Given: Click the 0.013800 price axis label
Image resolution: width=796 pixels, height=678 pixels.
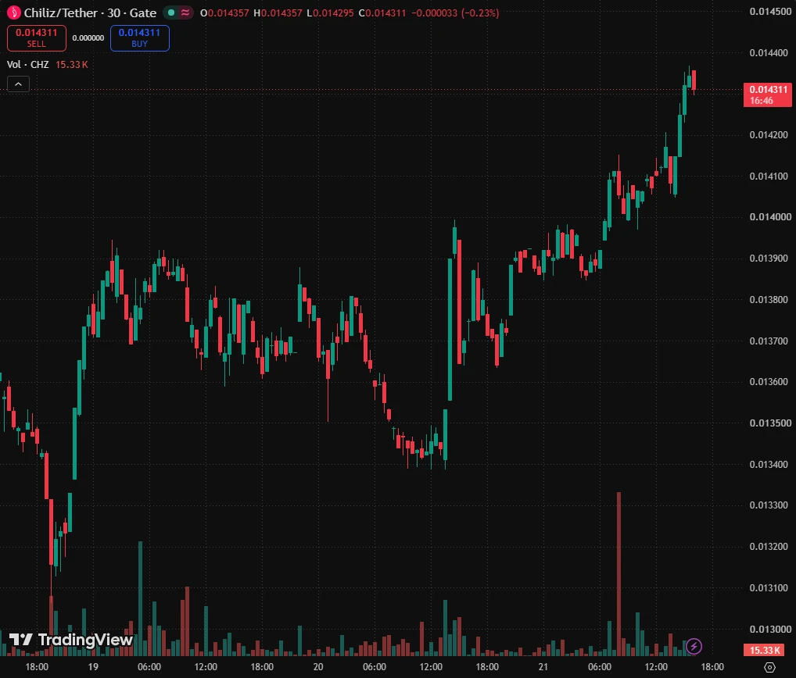Looking at the screenshot, I should point(770,300).
